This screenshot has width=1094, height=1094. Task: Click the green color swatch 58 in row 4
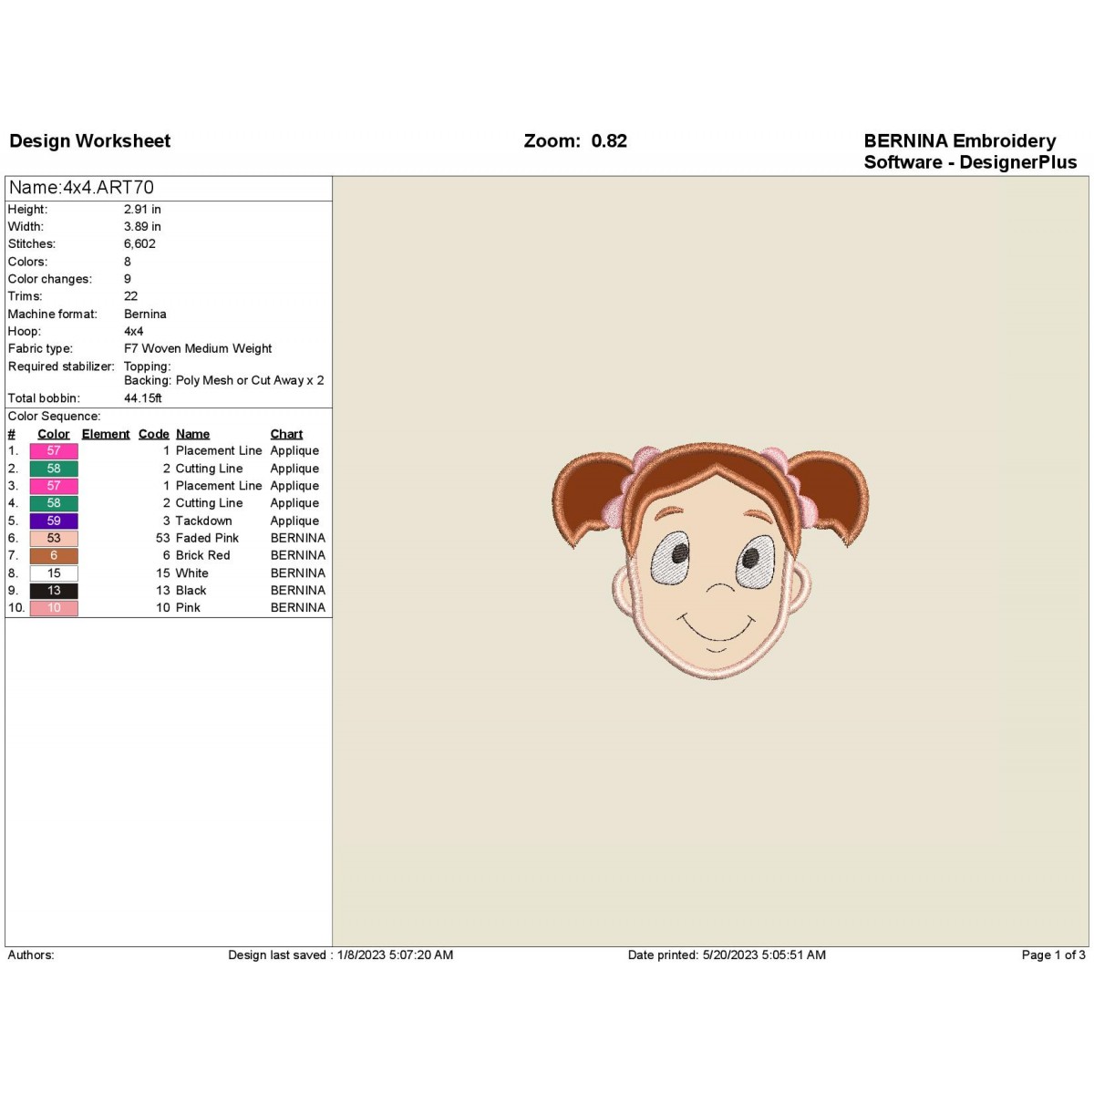pos(54,503)
